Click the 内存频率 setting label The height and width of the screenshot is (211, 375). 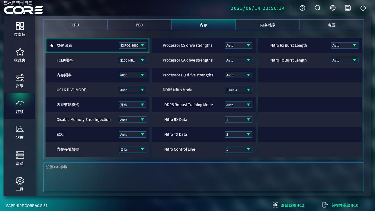tap(64, 75)
